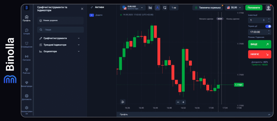Image resolution: width=277 pixels, height=121 pixels.
Task: Open the Налаштування gear section
Action: tap(27, 110)
